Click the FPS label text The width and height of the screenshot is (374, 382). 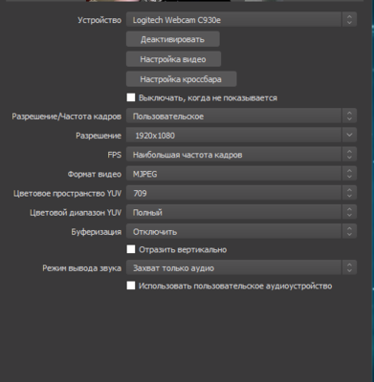(x=115, y=155)
